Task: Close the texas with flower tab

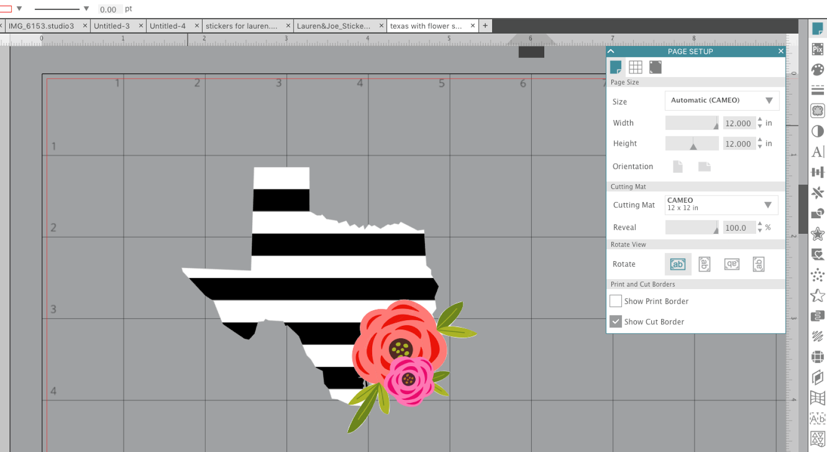Action: (x=472, y=25)
